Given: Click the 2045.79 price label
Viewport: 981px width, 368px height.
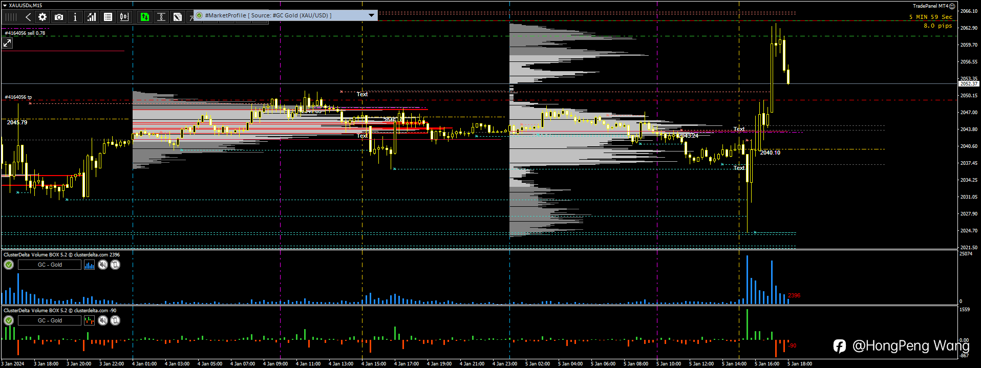Looking at the screenshot, I should (17, 122).
